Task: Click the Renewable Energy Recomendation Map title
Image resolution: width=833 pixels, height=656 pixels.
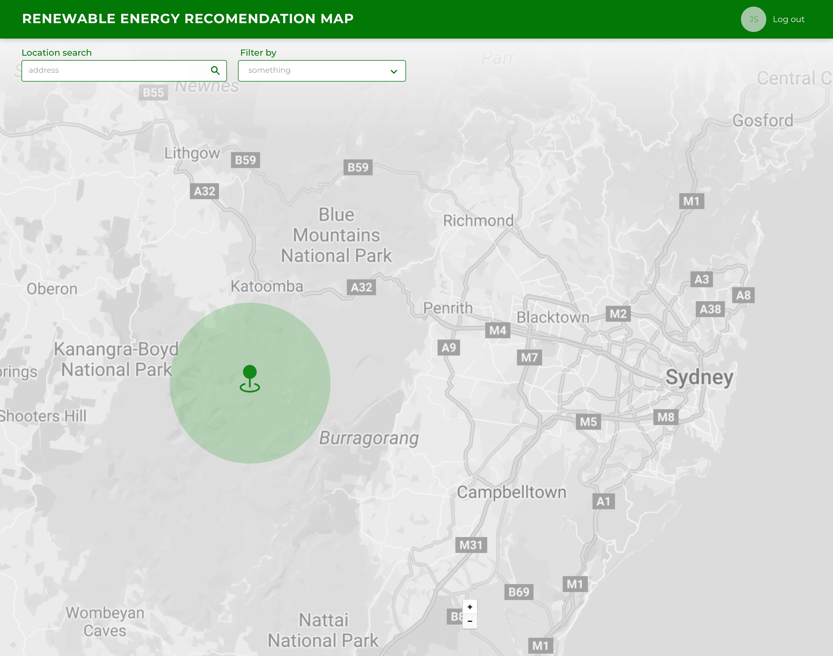Action: (188, 18)
